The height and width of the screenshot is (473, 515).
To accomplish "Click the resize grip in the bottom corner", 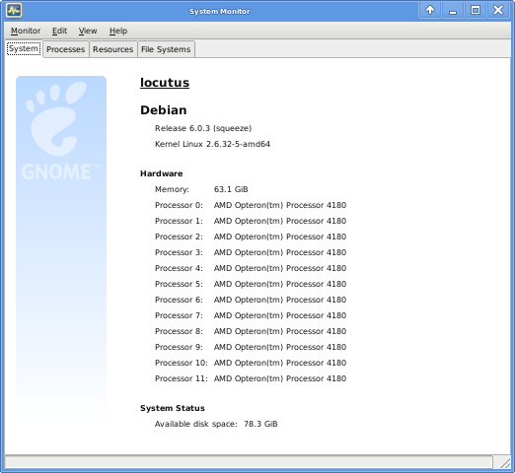I will click(x=504, y=462).
